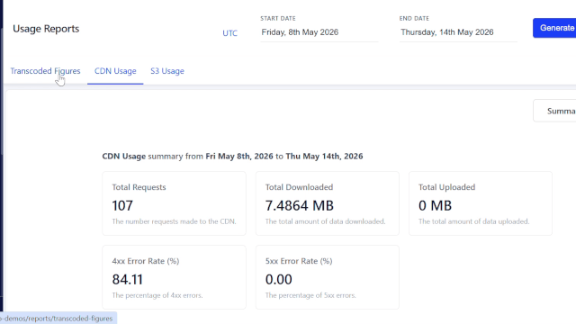The image size is (576, 324).
Task: Click the 4xx Error Rate (%) label
Action: (146, 261)
